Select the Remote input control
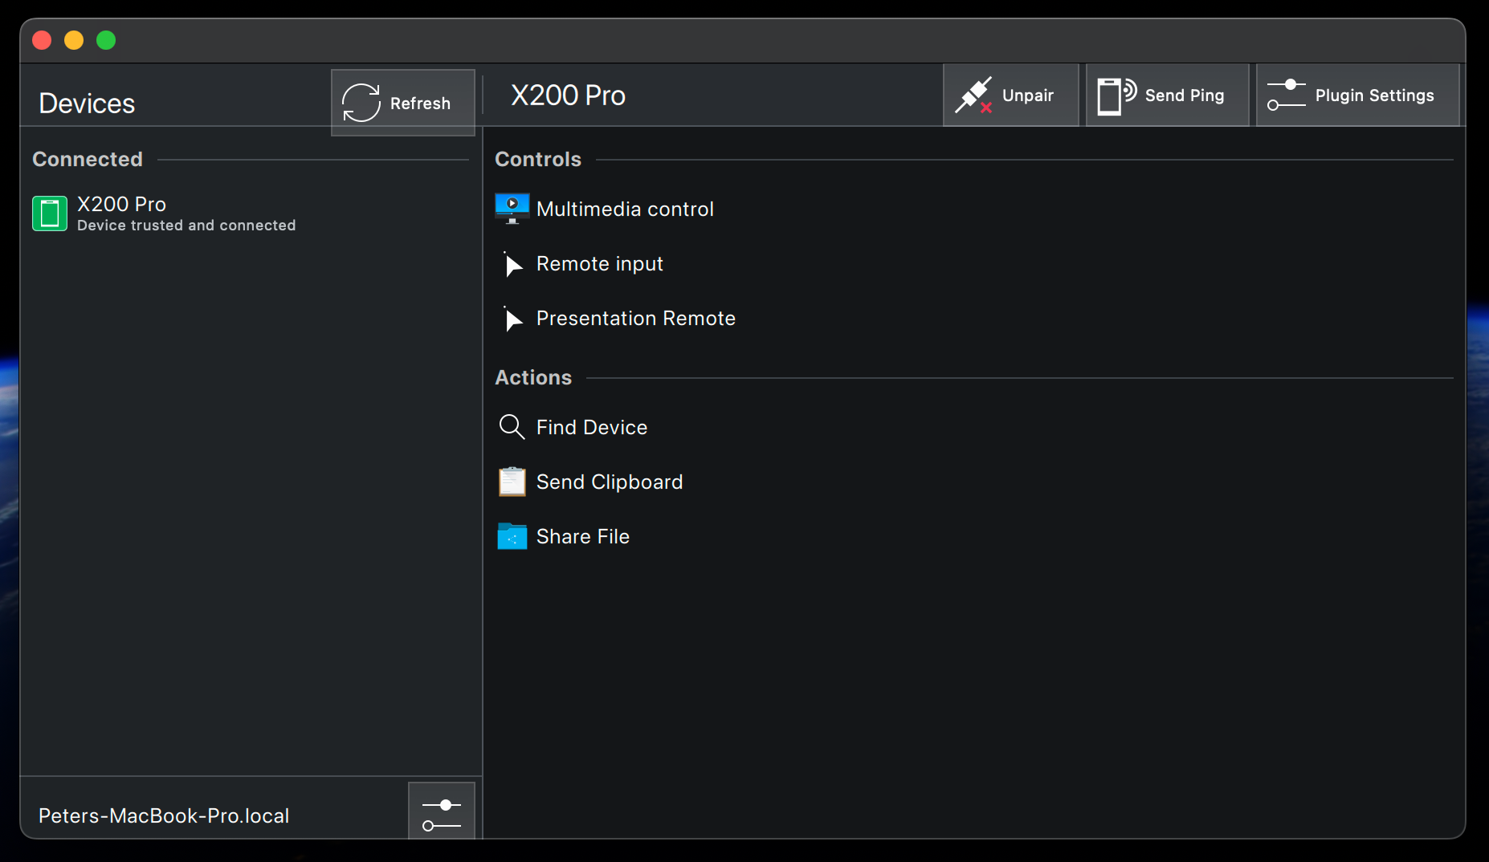This screenshot has width=1489, height=862. (599, 263)
